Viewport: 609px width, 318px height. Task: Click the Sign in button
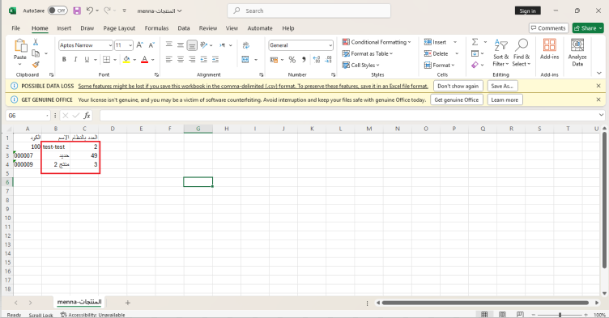point(527,11)
